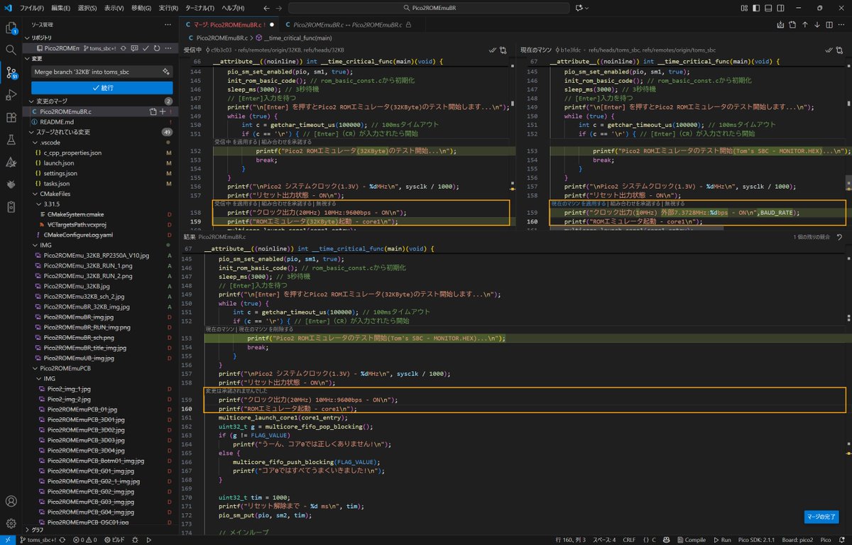This screenshot has height=545, width=852.
Task: Open the Search view in the activity bar
Action: 9,50
